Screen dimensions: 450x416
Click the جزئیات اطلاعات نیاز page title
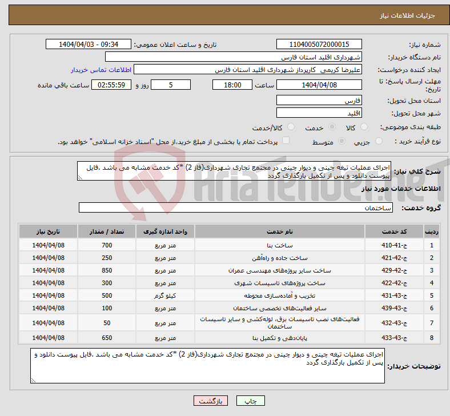point(408,15)
